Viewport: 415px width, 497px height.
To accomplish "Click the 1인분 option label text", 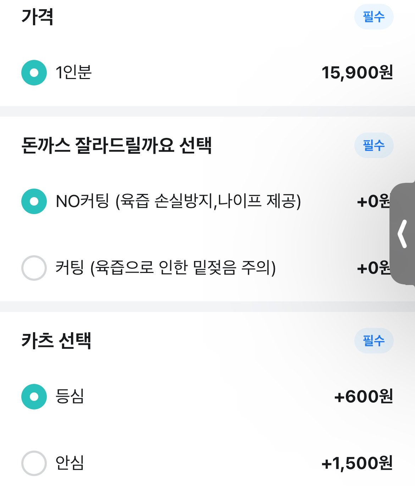I will [74, 73].
